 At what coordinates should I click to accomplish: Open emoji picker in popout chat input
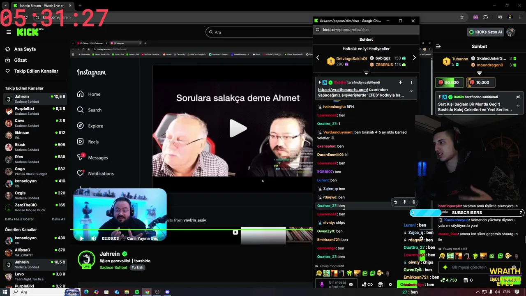pos(351,284)
